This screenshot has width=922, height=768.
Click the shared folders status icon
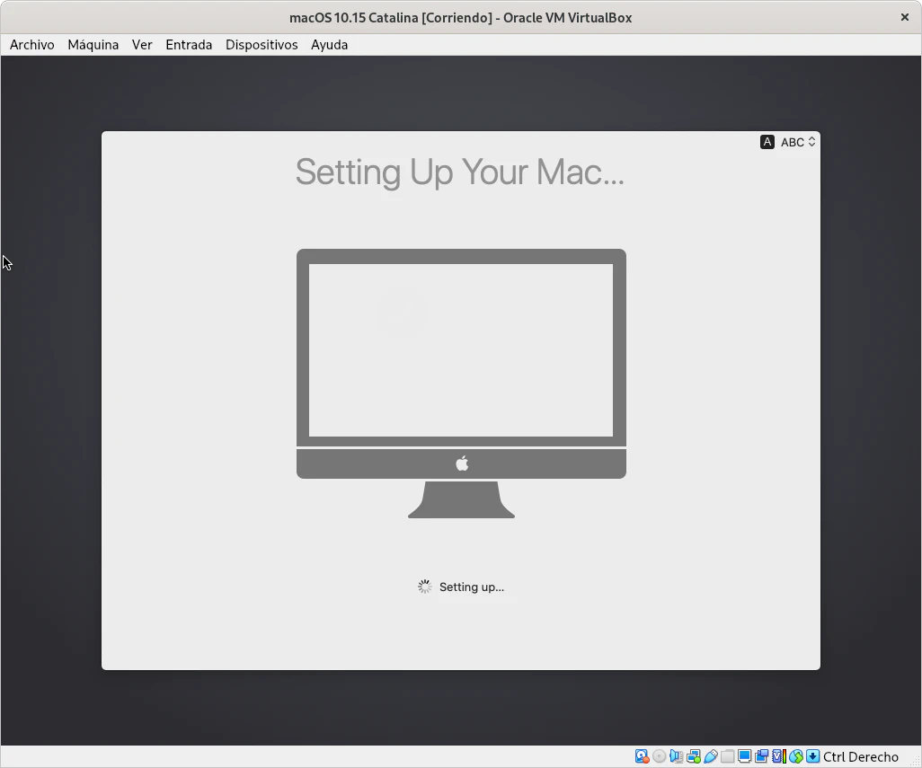(x=727, y=756)
